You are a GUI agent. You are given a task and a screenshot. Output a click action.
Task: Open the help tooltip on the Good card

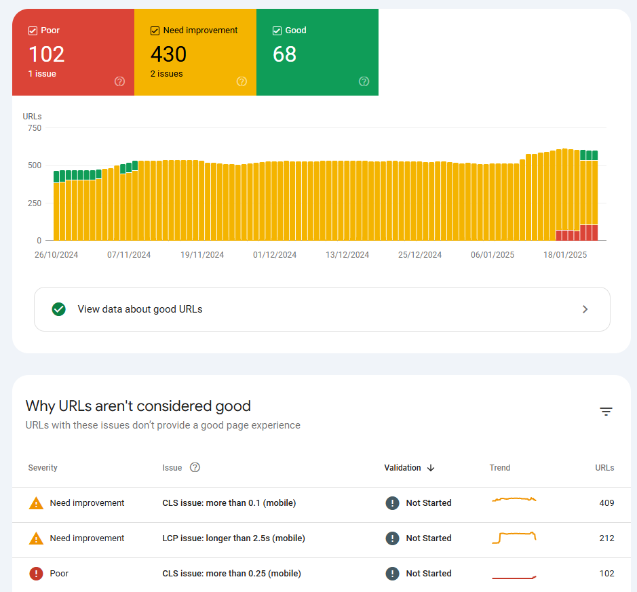point(364,81)
